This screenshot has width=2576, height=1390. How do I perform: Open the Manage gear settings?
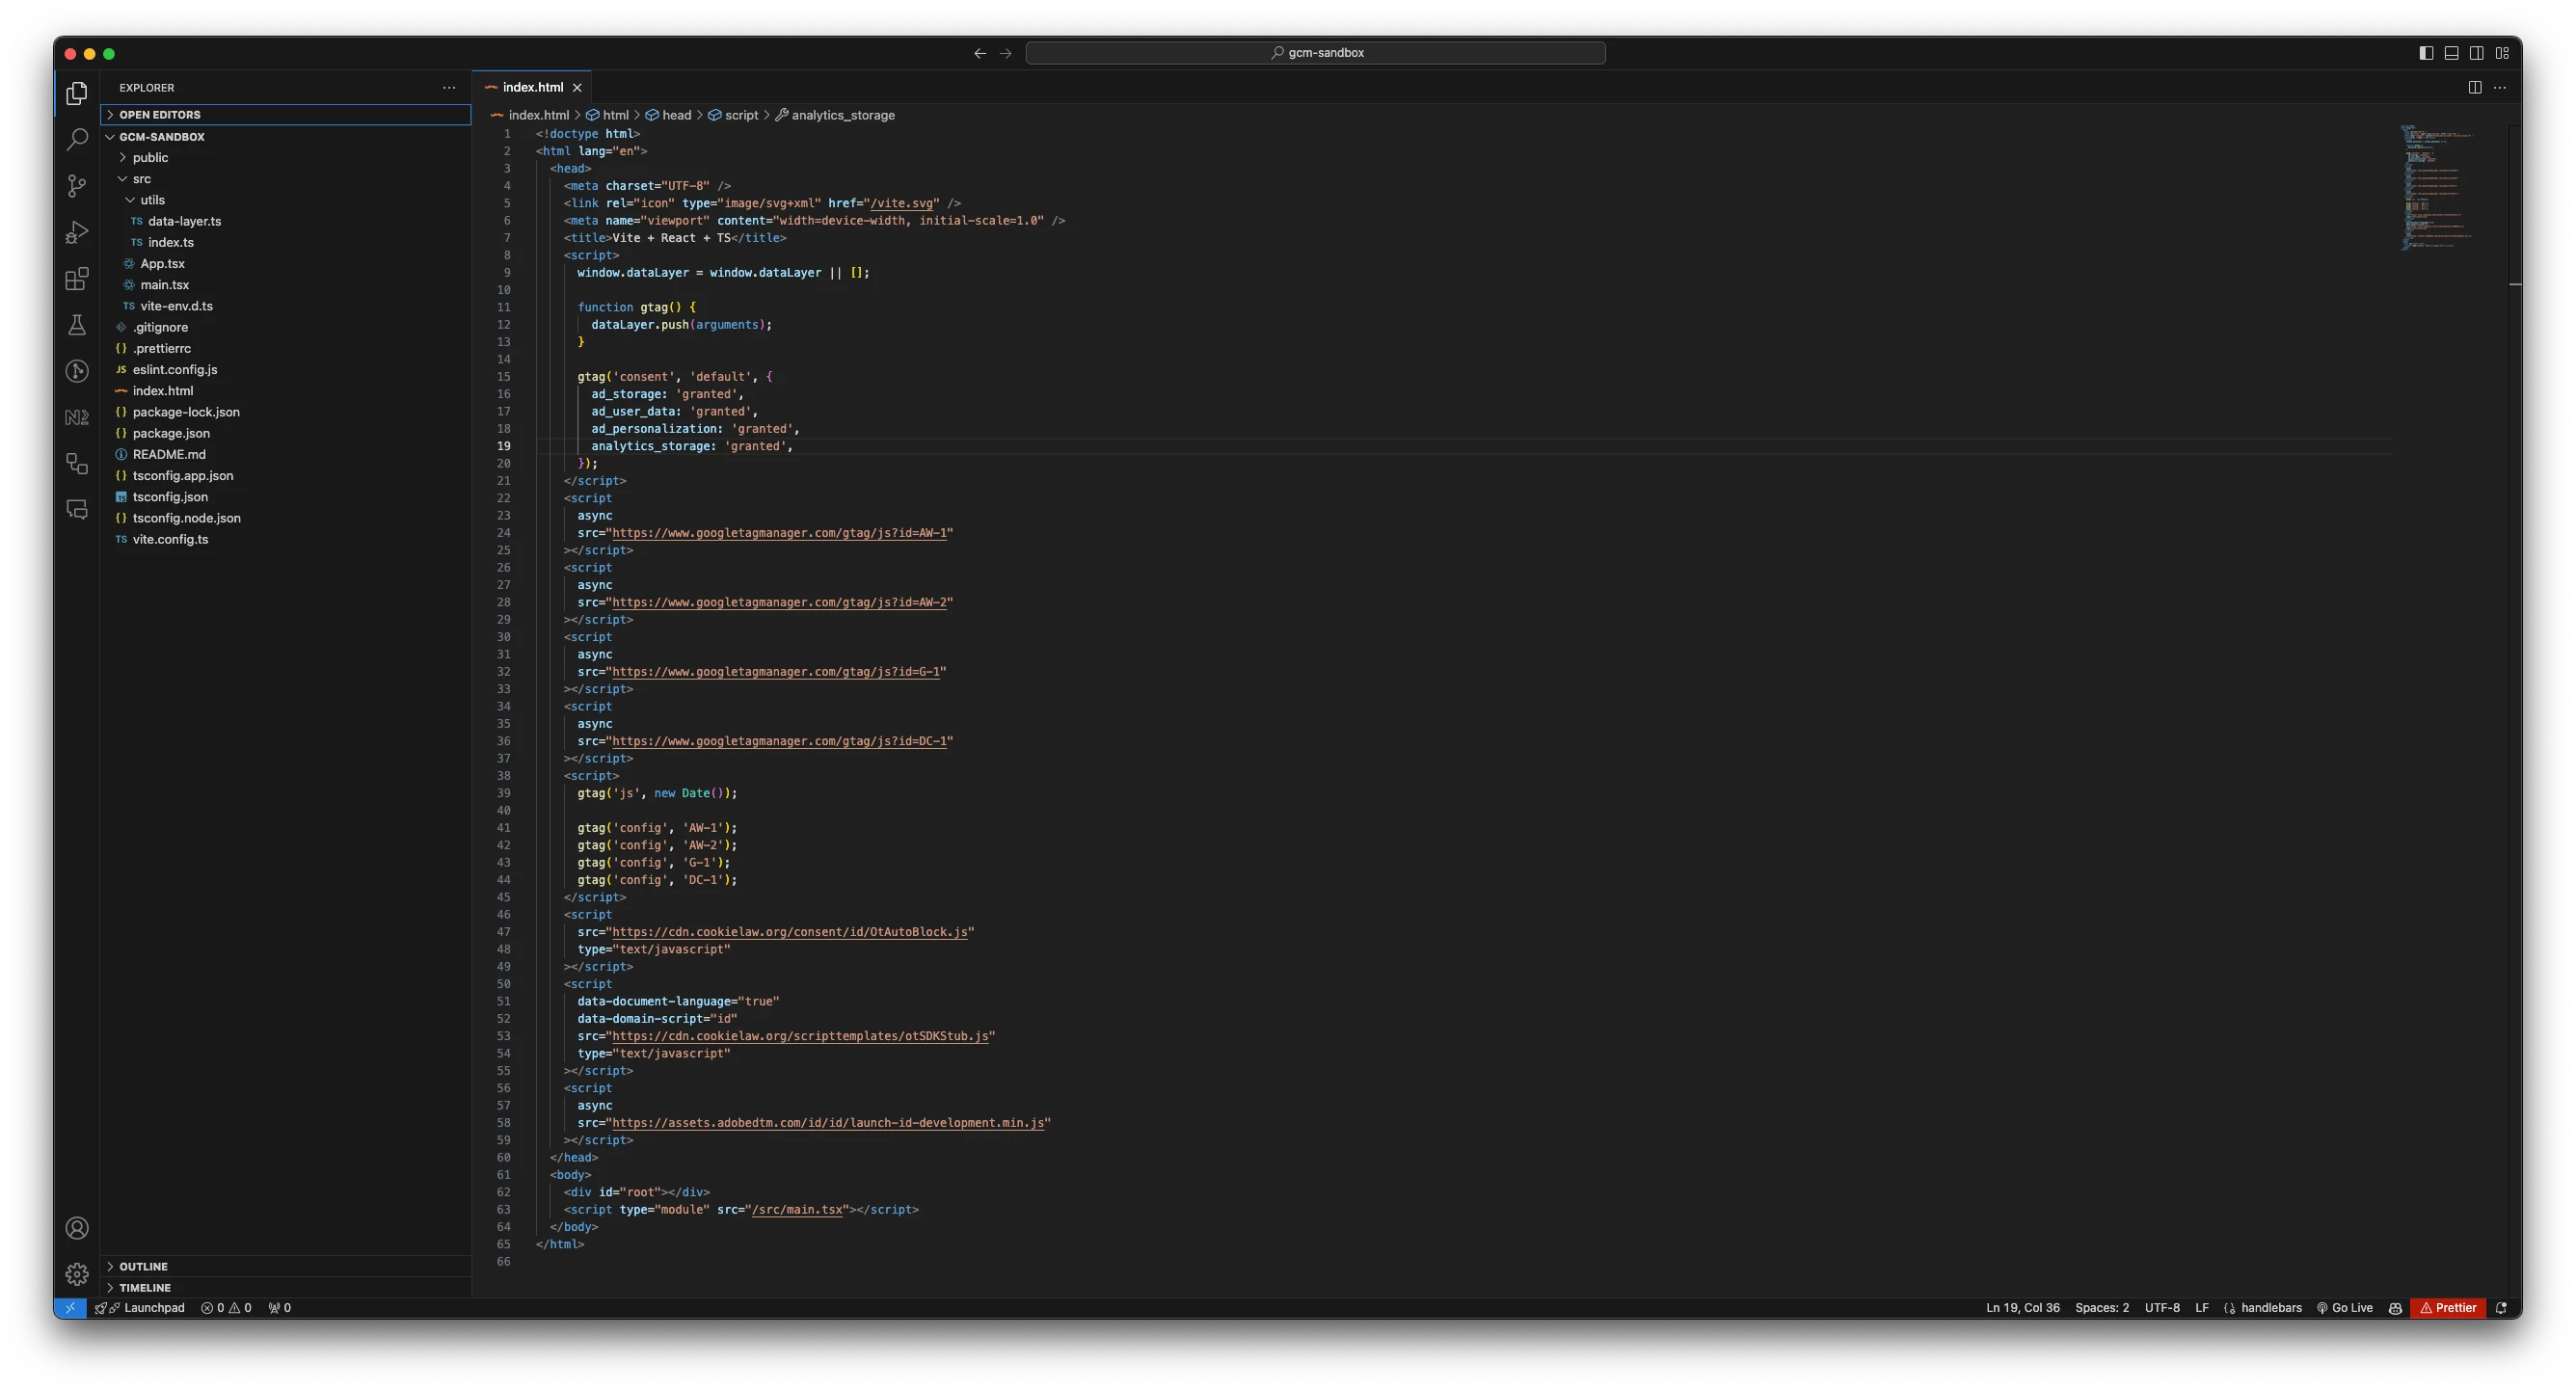[77, 1274]
